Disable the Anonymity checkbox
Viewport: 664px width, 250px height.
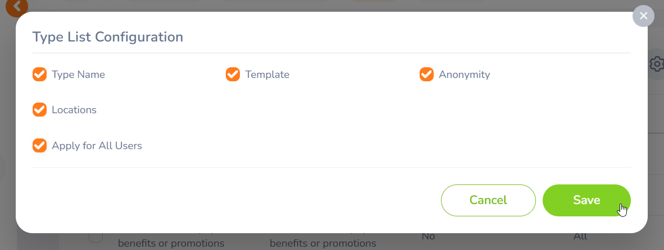(426, 75)
